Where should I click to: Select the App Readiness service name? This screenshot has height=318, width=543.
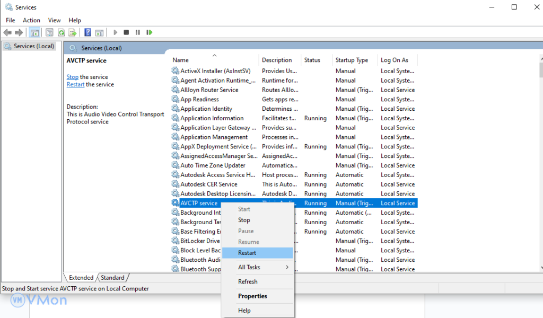(x=199, y=99)
